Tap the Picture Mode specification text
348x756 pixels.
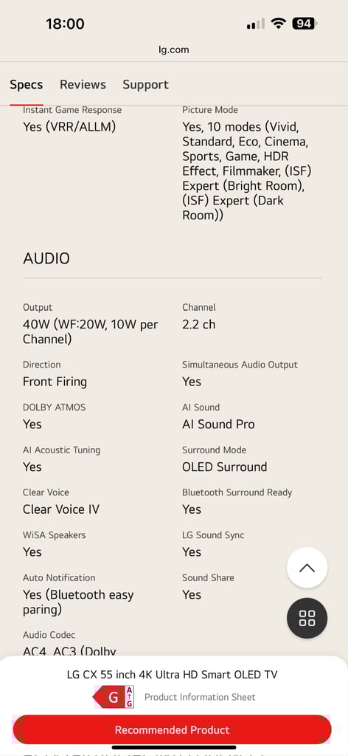pyautogui.click(x=246, y=171)
